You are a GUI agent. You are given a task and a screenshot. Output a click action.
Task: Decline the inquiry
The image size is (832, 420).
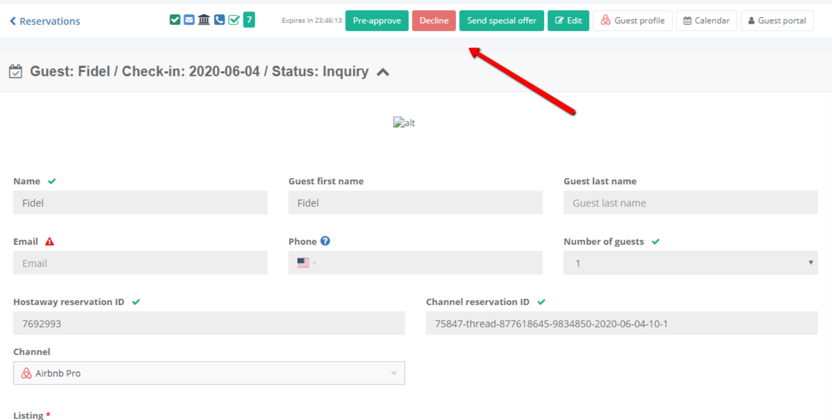pos(434,21)
